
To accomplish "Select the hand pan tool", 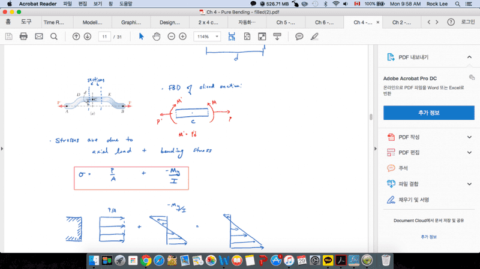I will [x=157, y=37].
